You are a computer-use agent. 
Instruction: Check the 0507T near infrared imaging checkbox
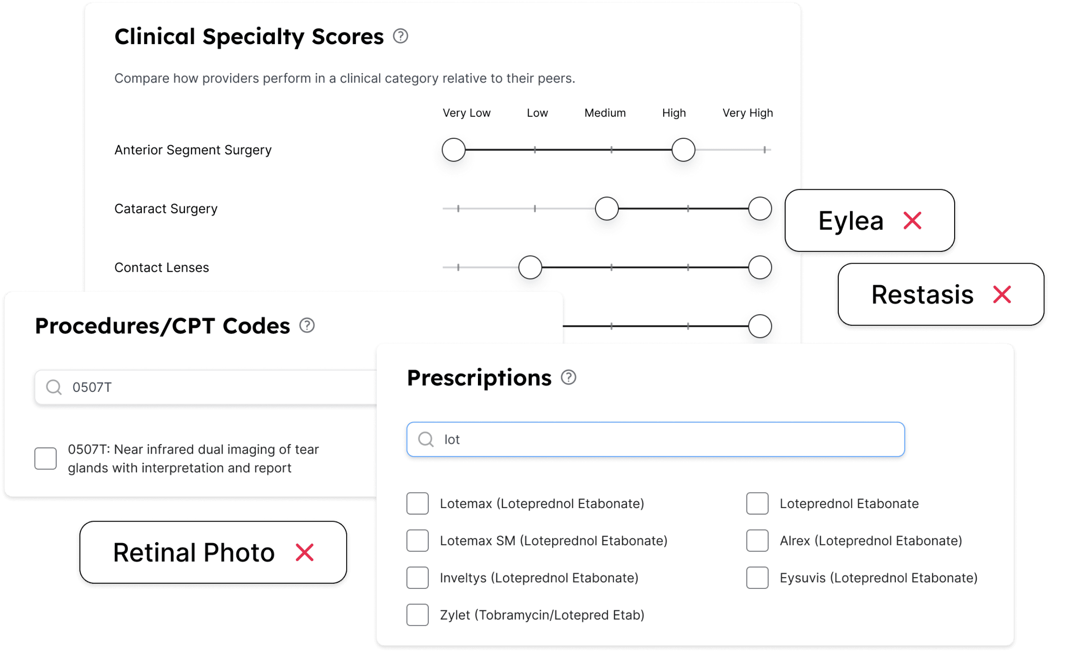pyautogui.click(x=45, y=458)
